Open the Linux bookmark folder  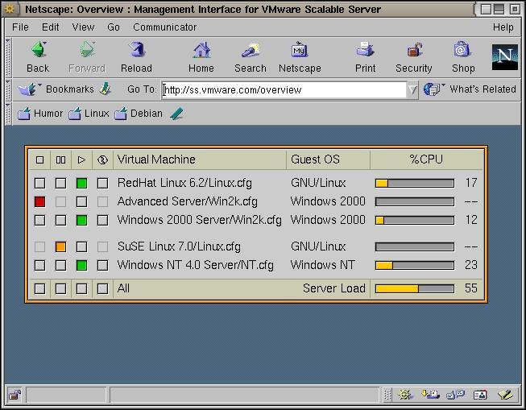(x=89, y=114)
